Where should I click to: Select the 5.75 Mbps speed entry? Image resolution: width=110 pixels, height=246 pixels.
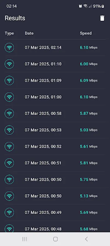(88, 180)
